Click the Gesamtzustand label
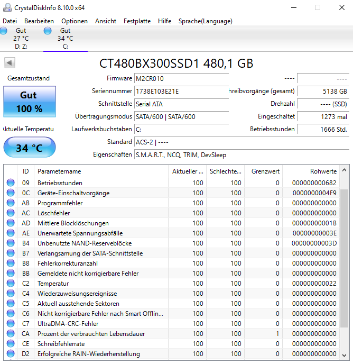Image resolution: width=353 pixels, height=364 pixels. coord(29,78)
